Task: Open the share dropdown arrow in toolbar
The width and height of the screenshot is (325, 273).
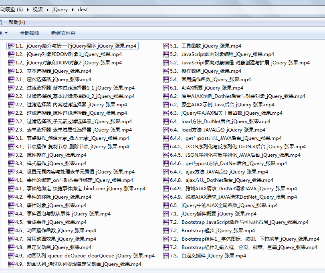Action: [x=6, y=33]
